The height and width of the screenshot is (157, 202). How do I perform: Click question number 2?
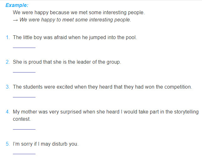coord(8,62)
